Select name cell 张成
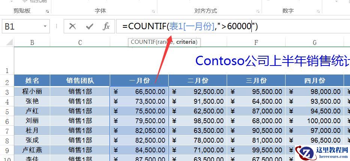Viewport: 350px width, 161px height. pyautogui.click(x=32, y=140)
